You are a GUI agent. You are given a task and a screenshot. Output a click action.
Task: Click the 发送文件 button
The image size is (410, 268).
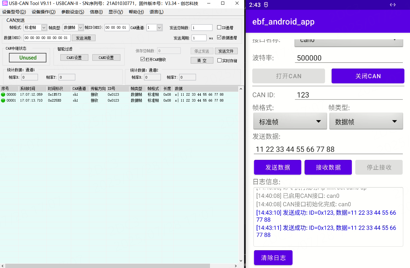[226, 51]
